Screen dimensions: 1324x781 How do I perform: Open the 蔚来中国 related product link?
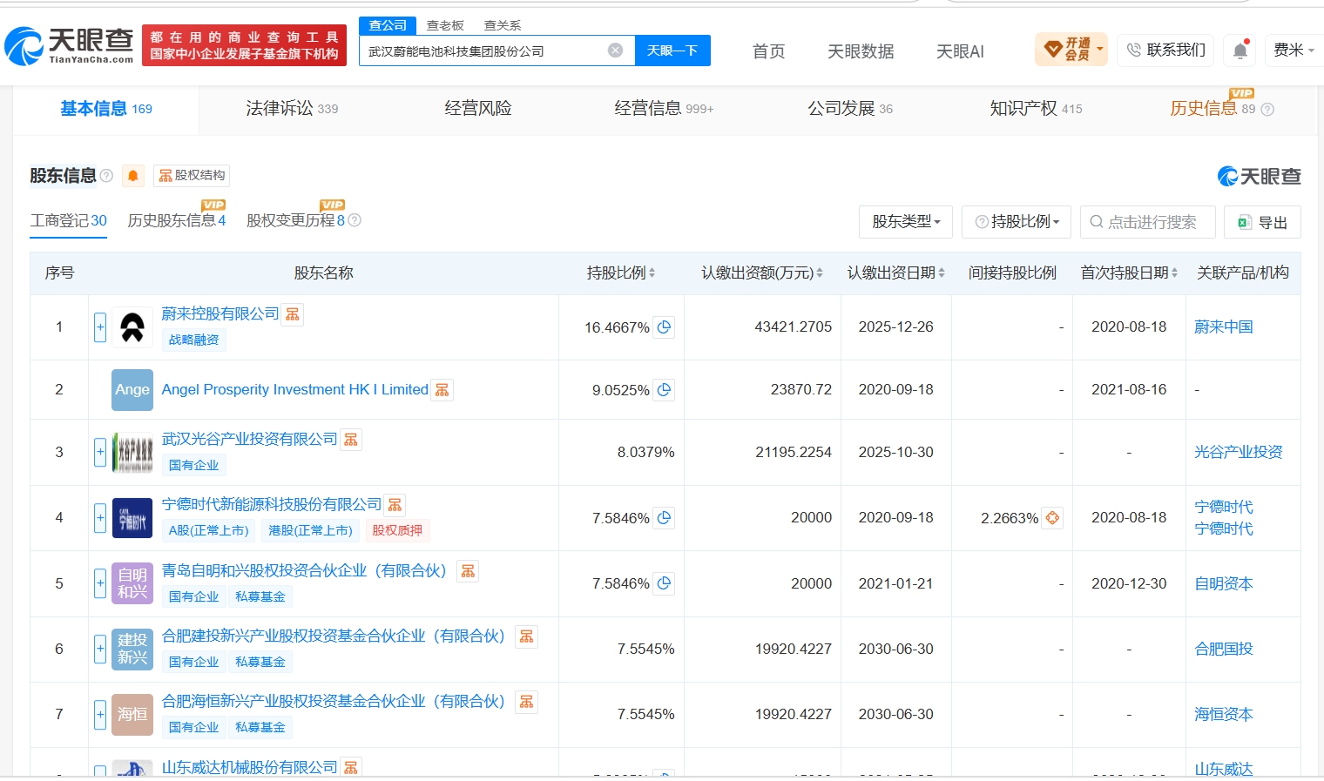tap(1224, 327)
